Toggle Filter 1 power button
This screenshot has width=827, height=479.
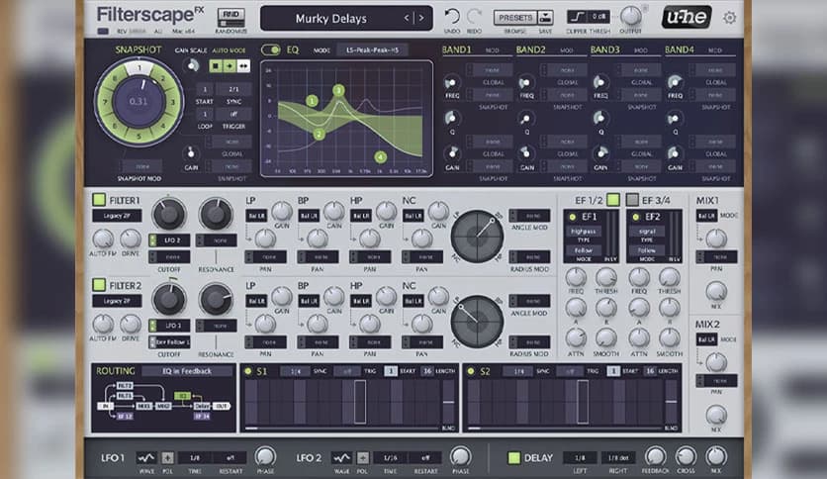(99, 199)
